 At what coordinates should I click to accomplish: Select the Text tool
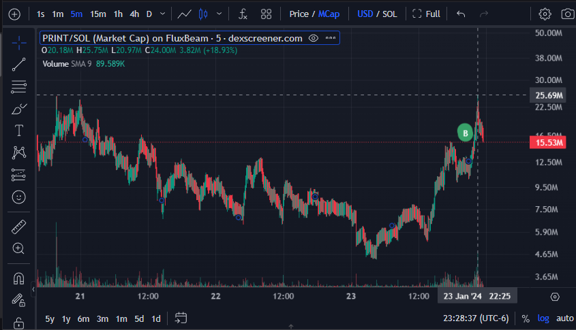click(x=18, y=131)
